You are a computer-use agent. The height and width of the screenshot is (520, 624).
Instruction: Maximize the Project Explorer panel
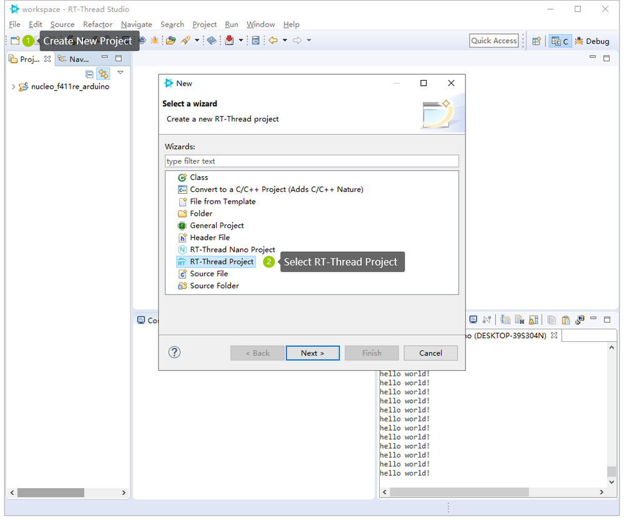pos(119,58)
